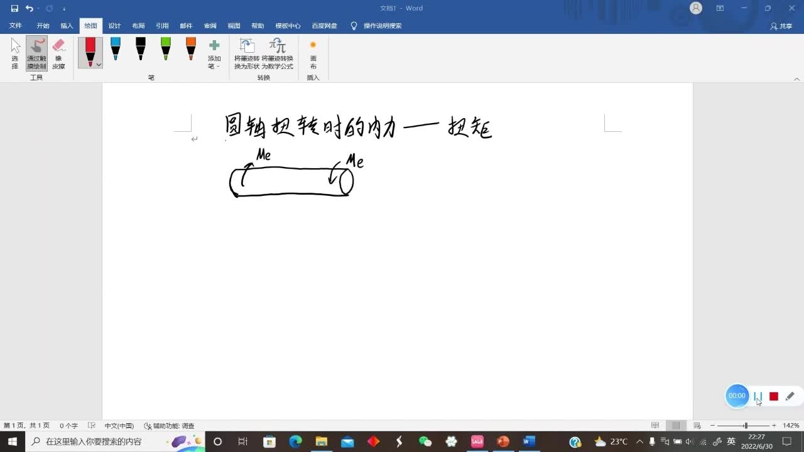Switch to the 视图 tab
Screen dimensions: 804x452
[x=234, y=26]
